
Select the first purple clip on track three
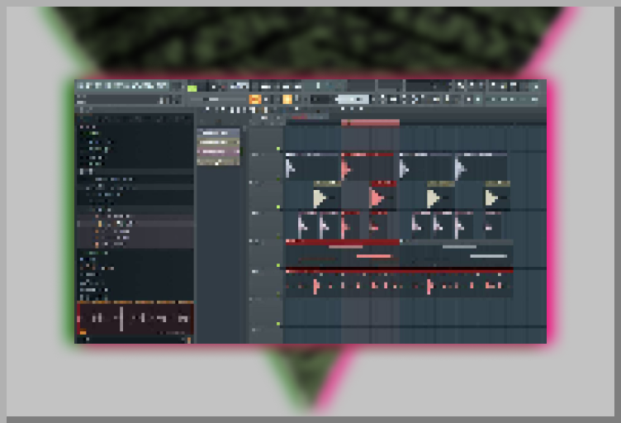point(306,225)
